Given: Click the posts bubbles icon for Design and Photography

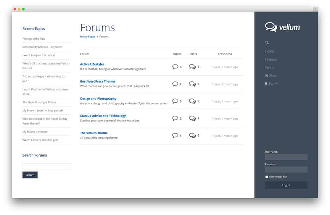Looking at the screenshot, I should click(192, 101).
